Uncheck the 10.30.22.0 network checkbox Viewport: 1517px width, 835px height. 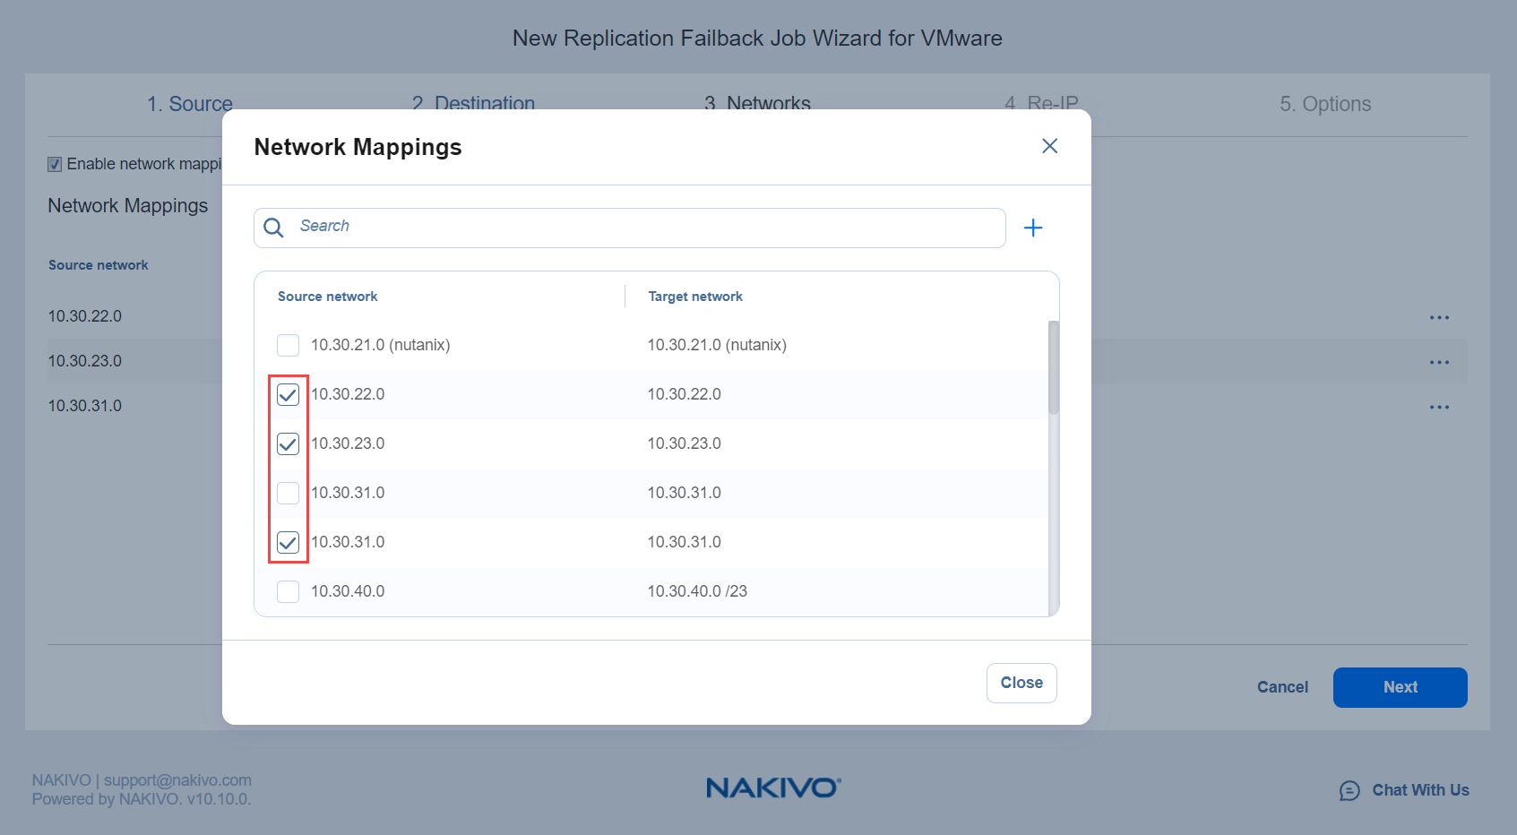pos(288,394)
